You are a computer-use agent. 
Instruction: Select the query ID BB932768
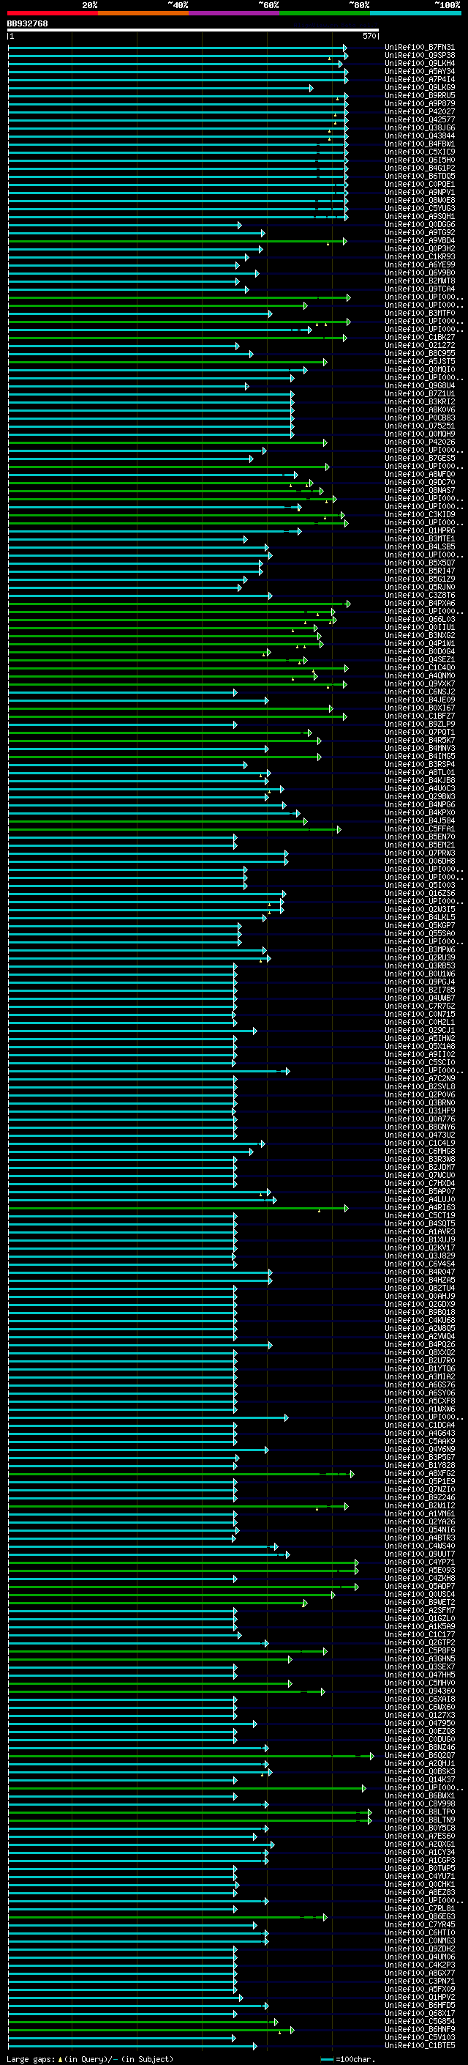pyautogui.click(x=27, y=24)
